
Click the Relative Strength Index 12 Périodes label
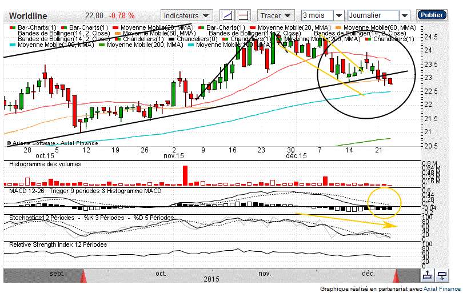click(58, 244)
